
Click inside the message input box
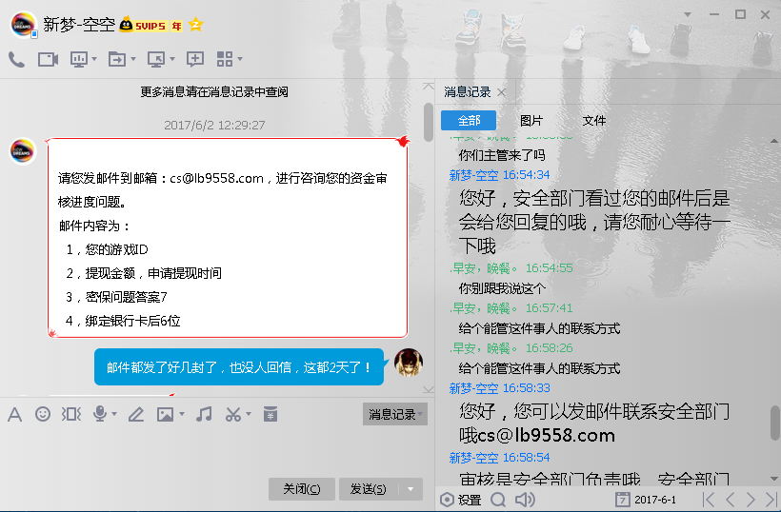pyautogui.click(x=216, y=450)
